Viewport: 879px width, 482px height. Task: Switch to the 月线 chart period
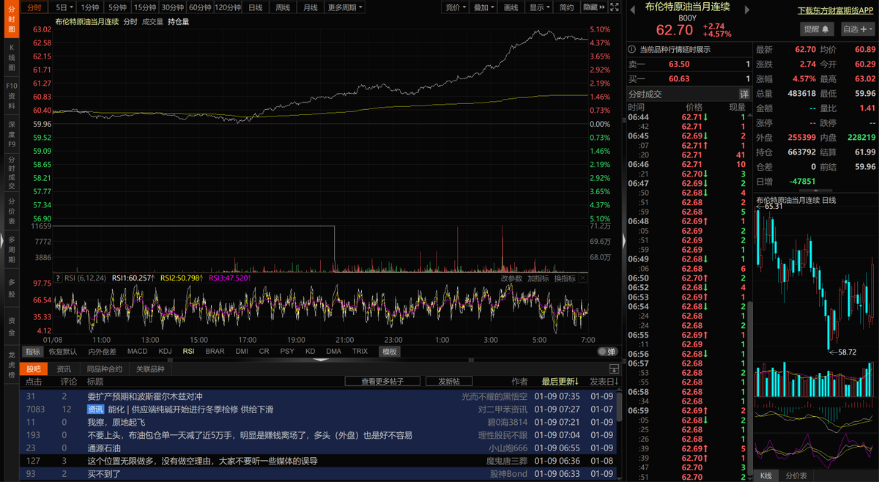pyautogui.click(x=310, y=7)
